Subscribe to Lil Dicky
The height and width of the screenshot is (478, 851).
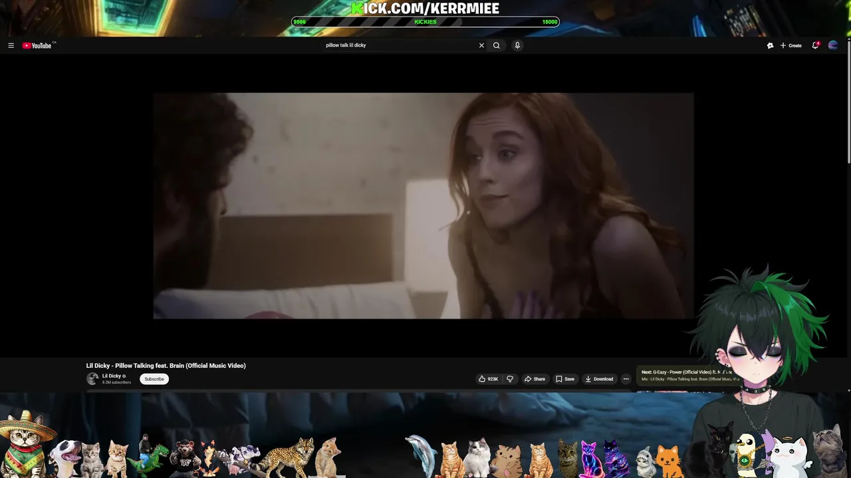click(154, 379)
